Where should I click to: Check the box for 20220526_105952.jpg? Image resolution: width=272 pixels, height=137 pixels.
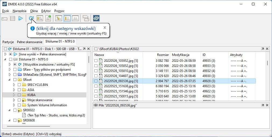96,60
